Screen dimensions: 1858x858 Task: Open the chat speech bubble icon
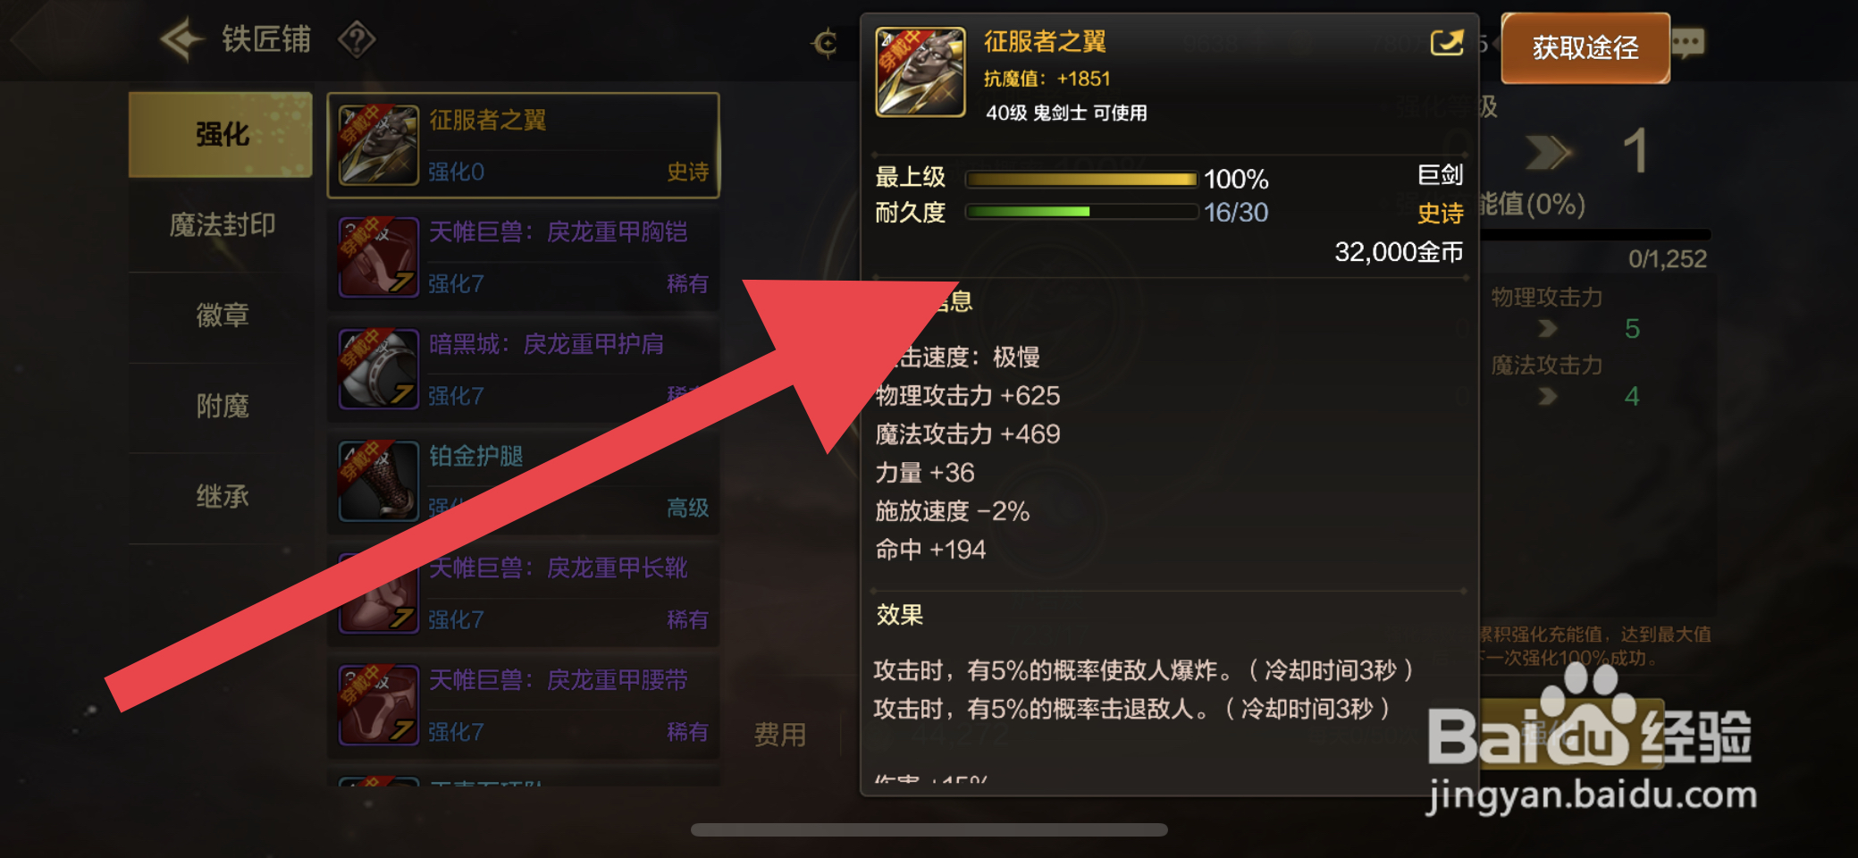pos(1688,42)
